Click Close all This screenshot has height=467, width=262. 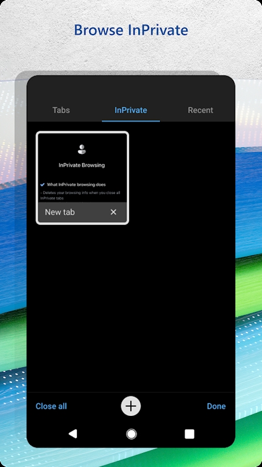(51, 406)
